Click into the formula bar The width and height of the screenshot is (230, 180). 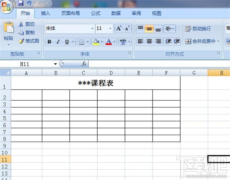[159, 64]
